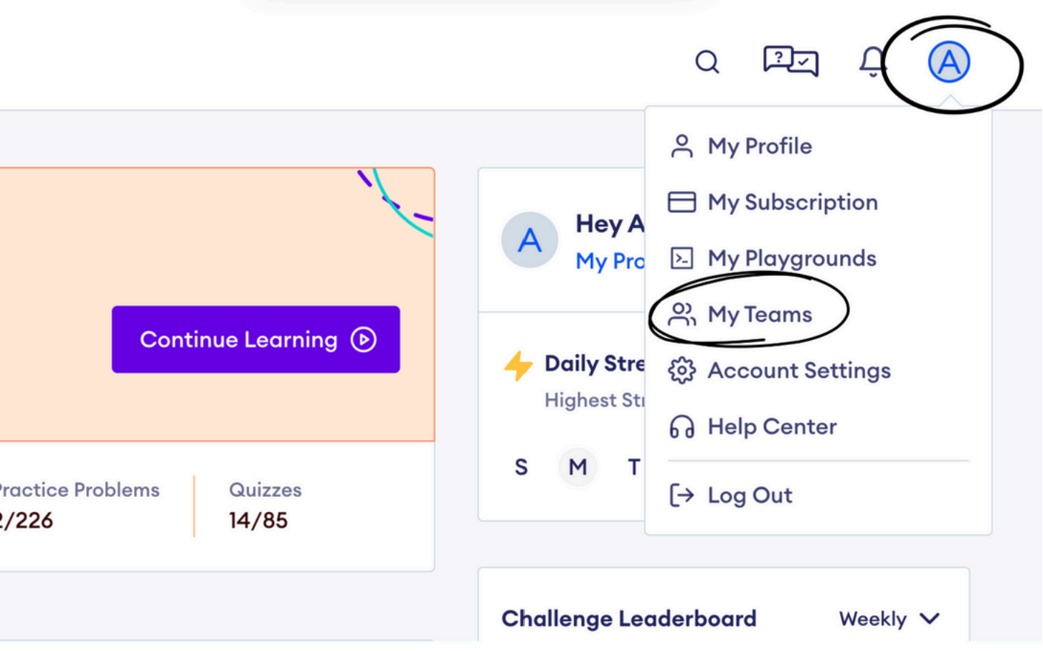
Task: Click the person icon beside My Profile
Action: [x=681, y=146]
